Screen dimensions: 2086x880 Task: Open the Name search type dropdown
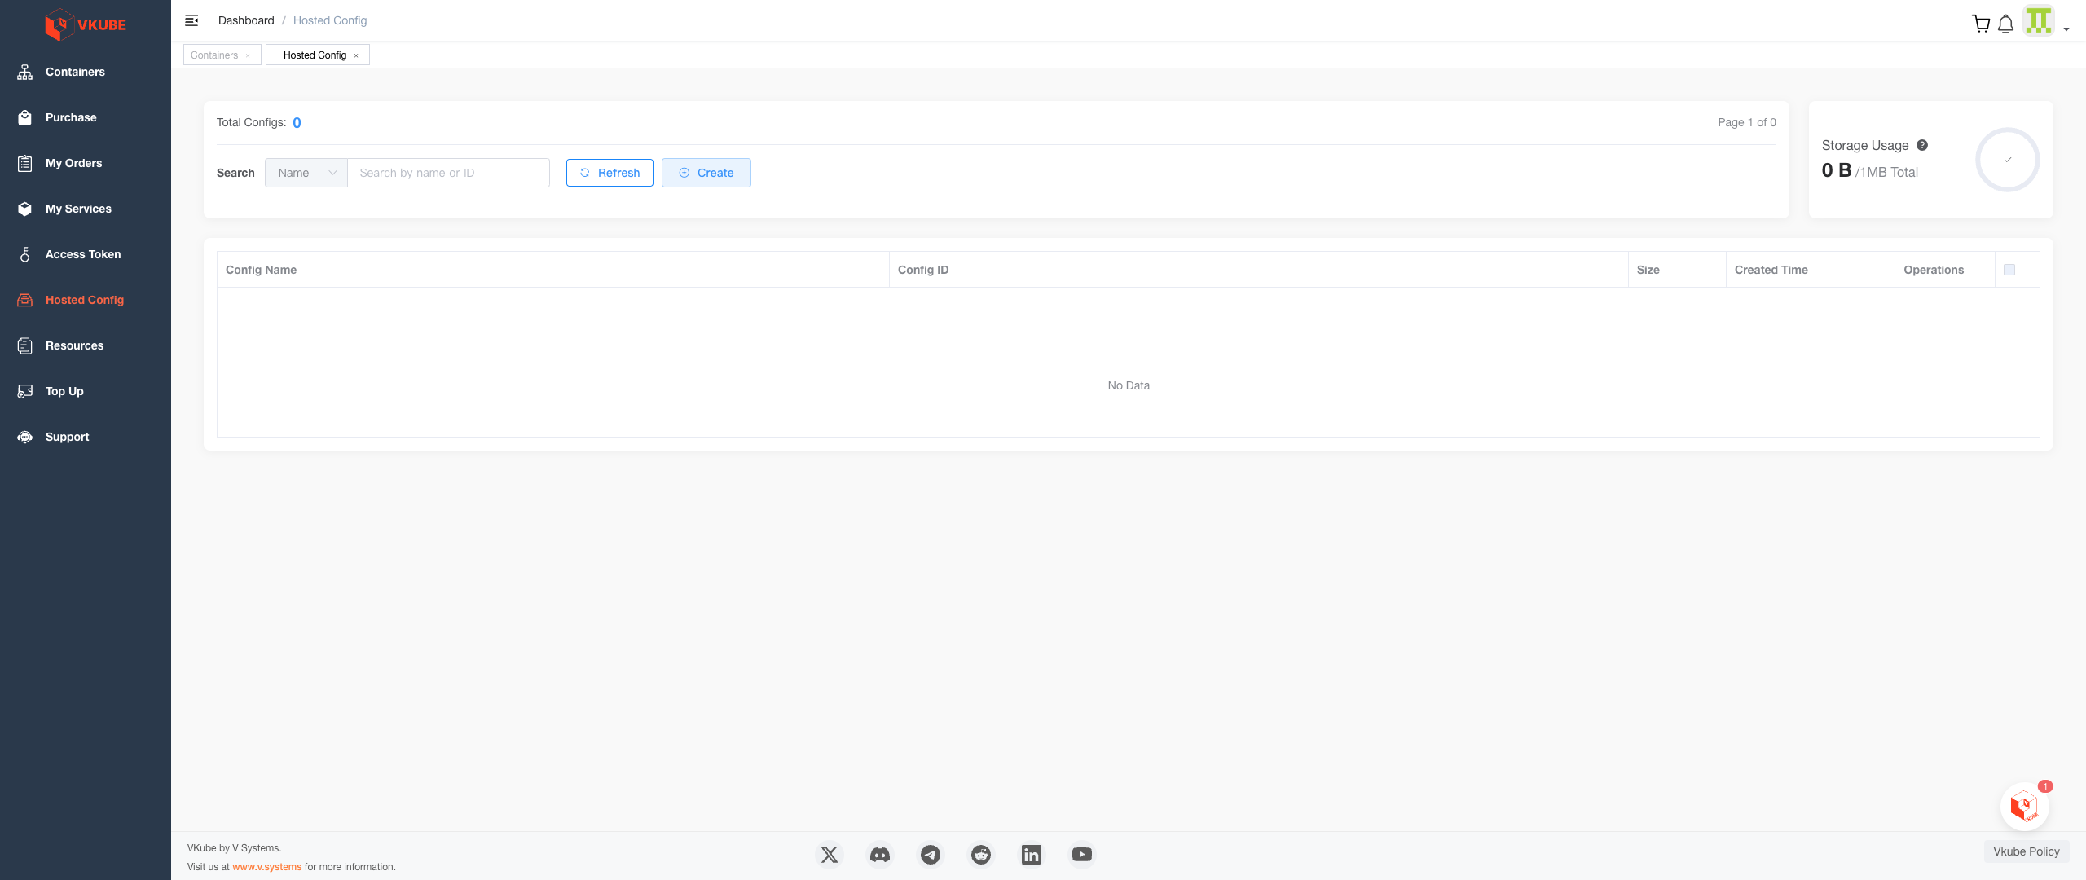pos(306,173)
